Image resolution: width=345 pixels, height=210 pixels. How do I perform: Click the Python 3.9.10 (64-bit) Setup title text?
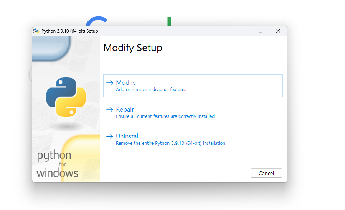[70, 31]
